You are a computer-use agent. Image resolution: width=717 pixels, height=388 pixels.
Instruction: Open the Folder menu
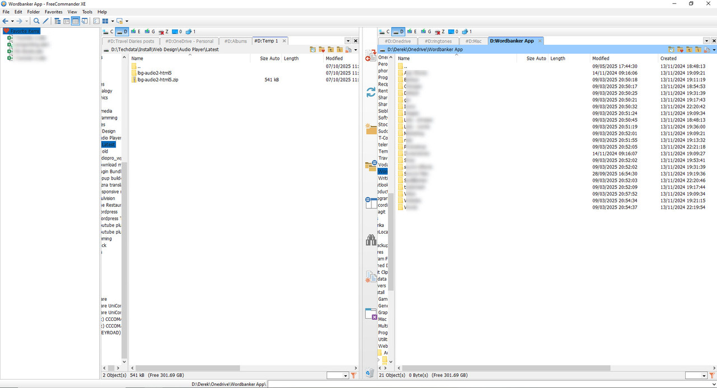(34, 12)
